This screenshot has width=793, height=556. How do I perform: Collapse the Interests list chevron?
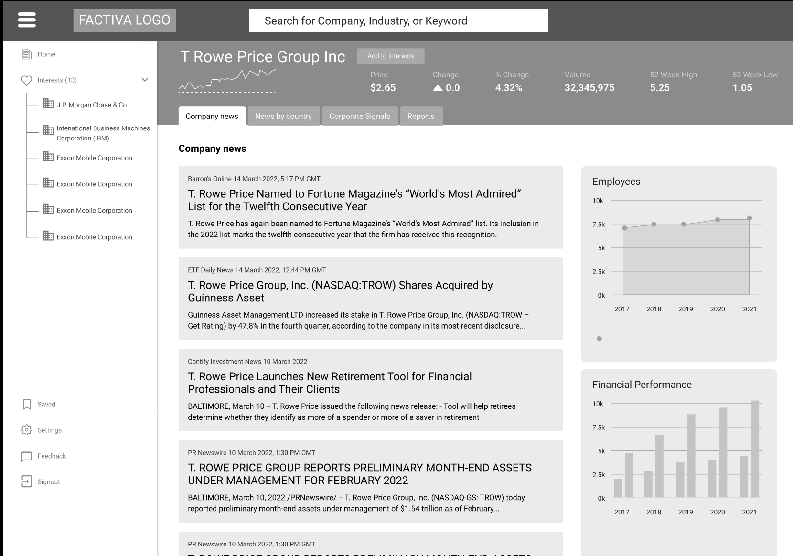[x=145, y=80]
